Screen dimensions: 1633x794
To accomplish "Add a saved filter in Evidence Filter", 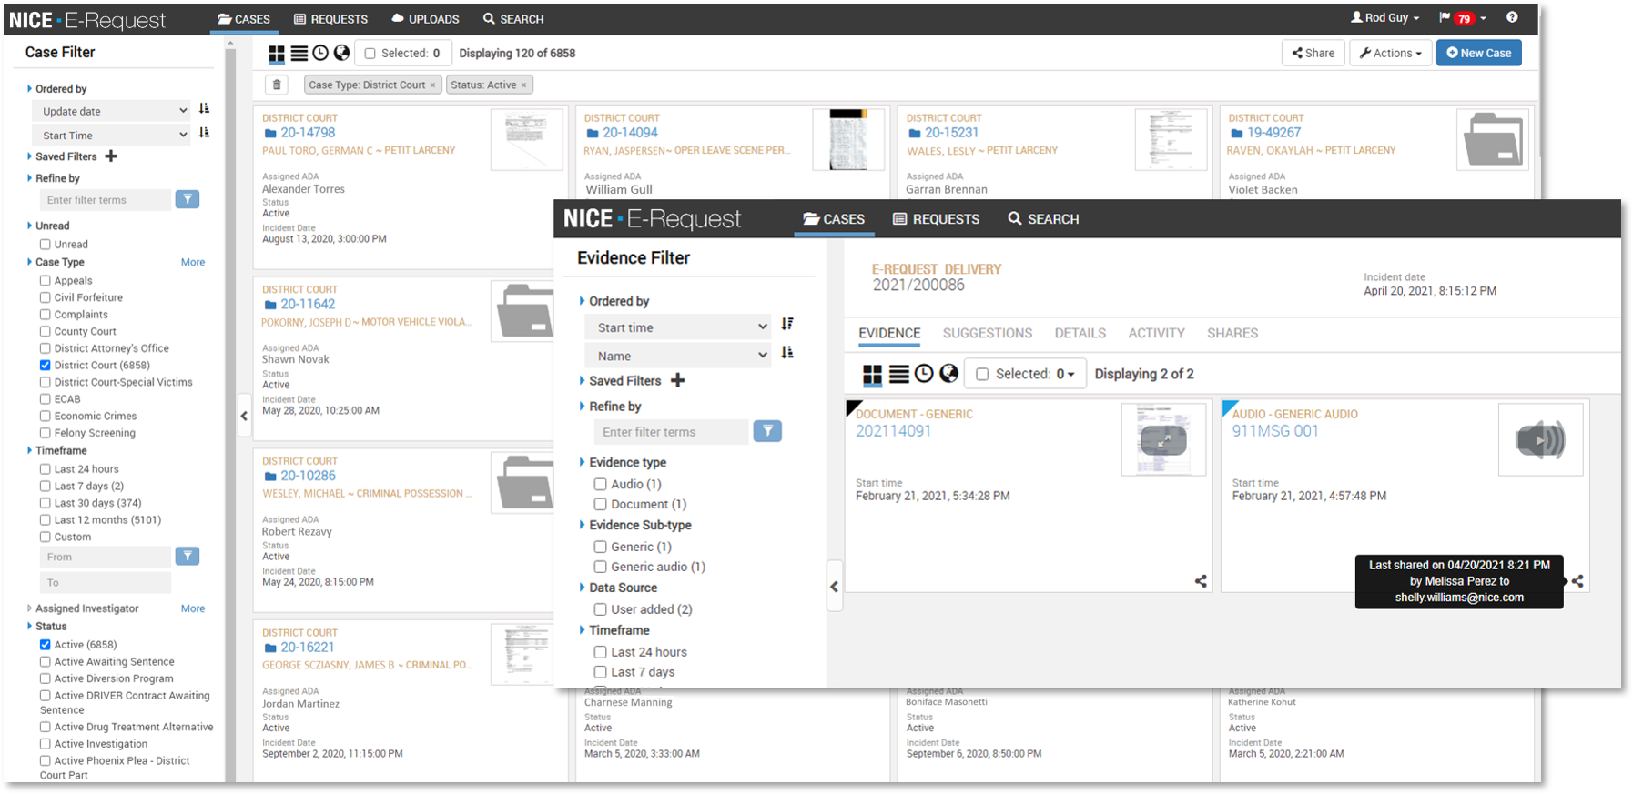I will point(678,381).
